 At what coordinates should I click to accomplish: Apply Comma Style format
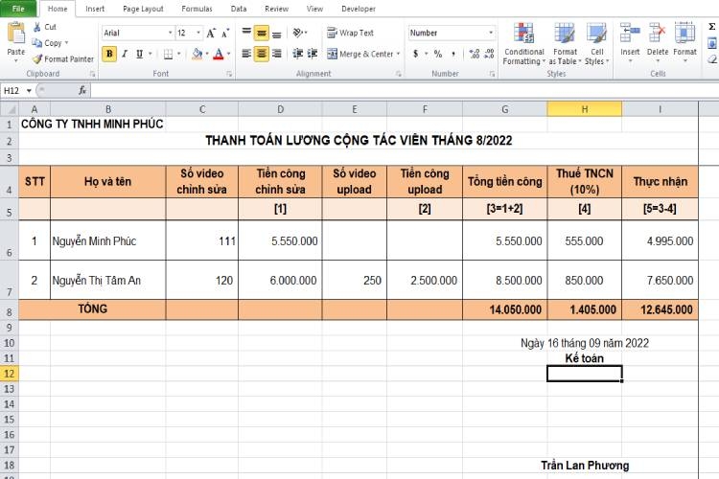(453, 54)
